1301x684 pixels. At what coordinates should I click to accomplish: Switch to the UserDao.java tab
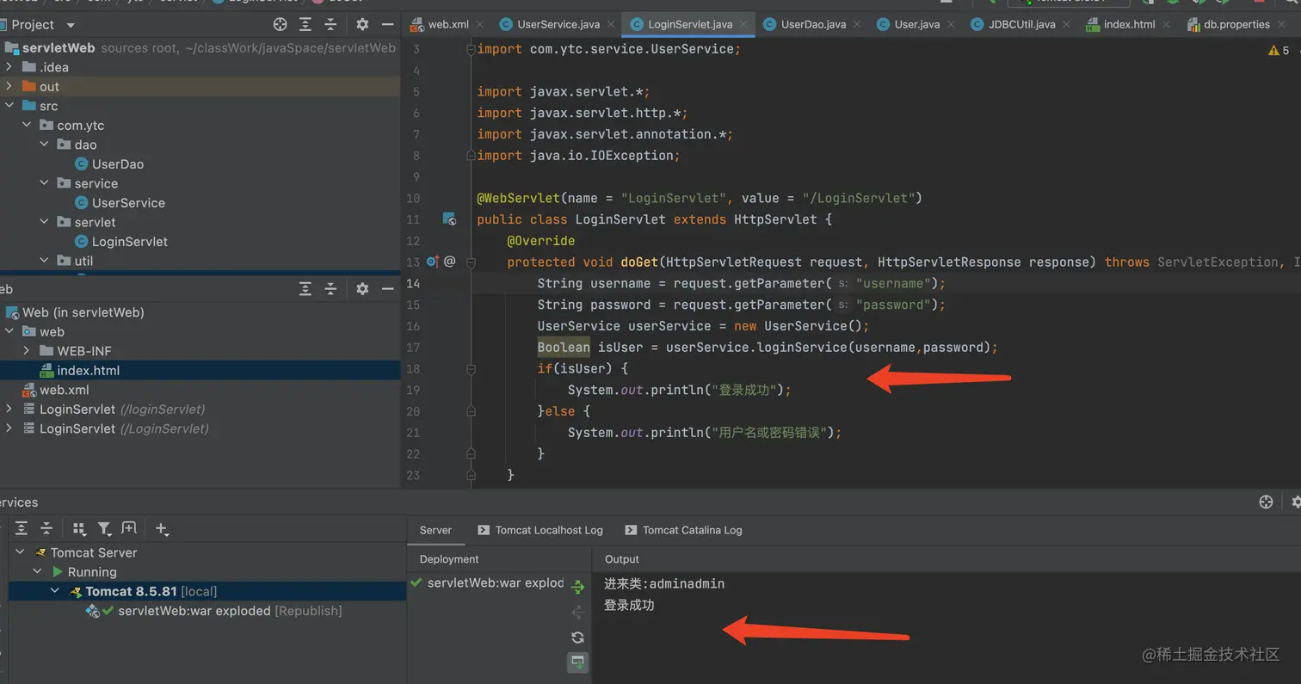[812, 25]
